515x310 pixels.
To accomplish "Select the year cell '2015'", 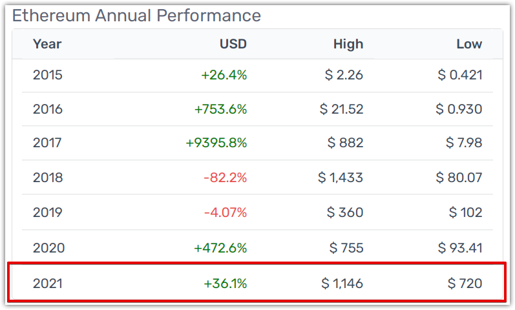I will point(47,75).
